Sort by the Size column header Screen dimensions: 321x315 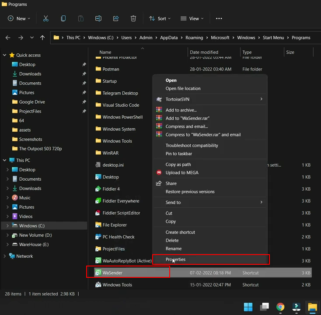(290, 52)
